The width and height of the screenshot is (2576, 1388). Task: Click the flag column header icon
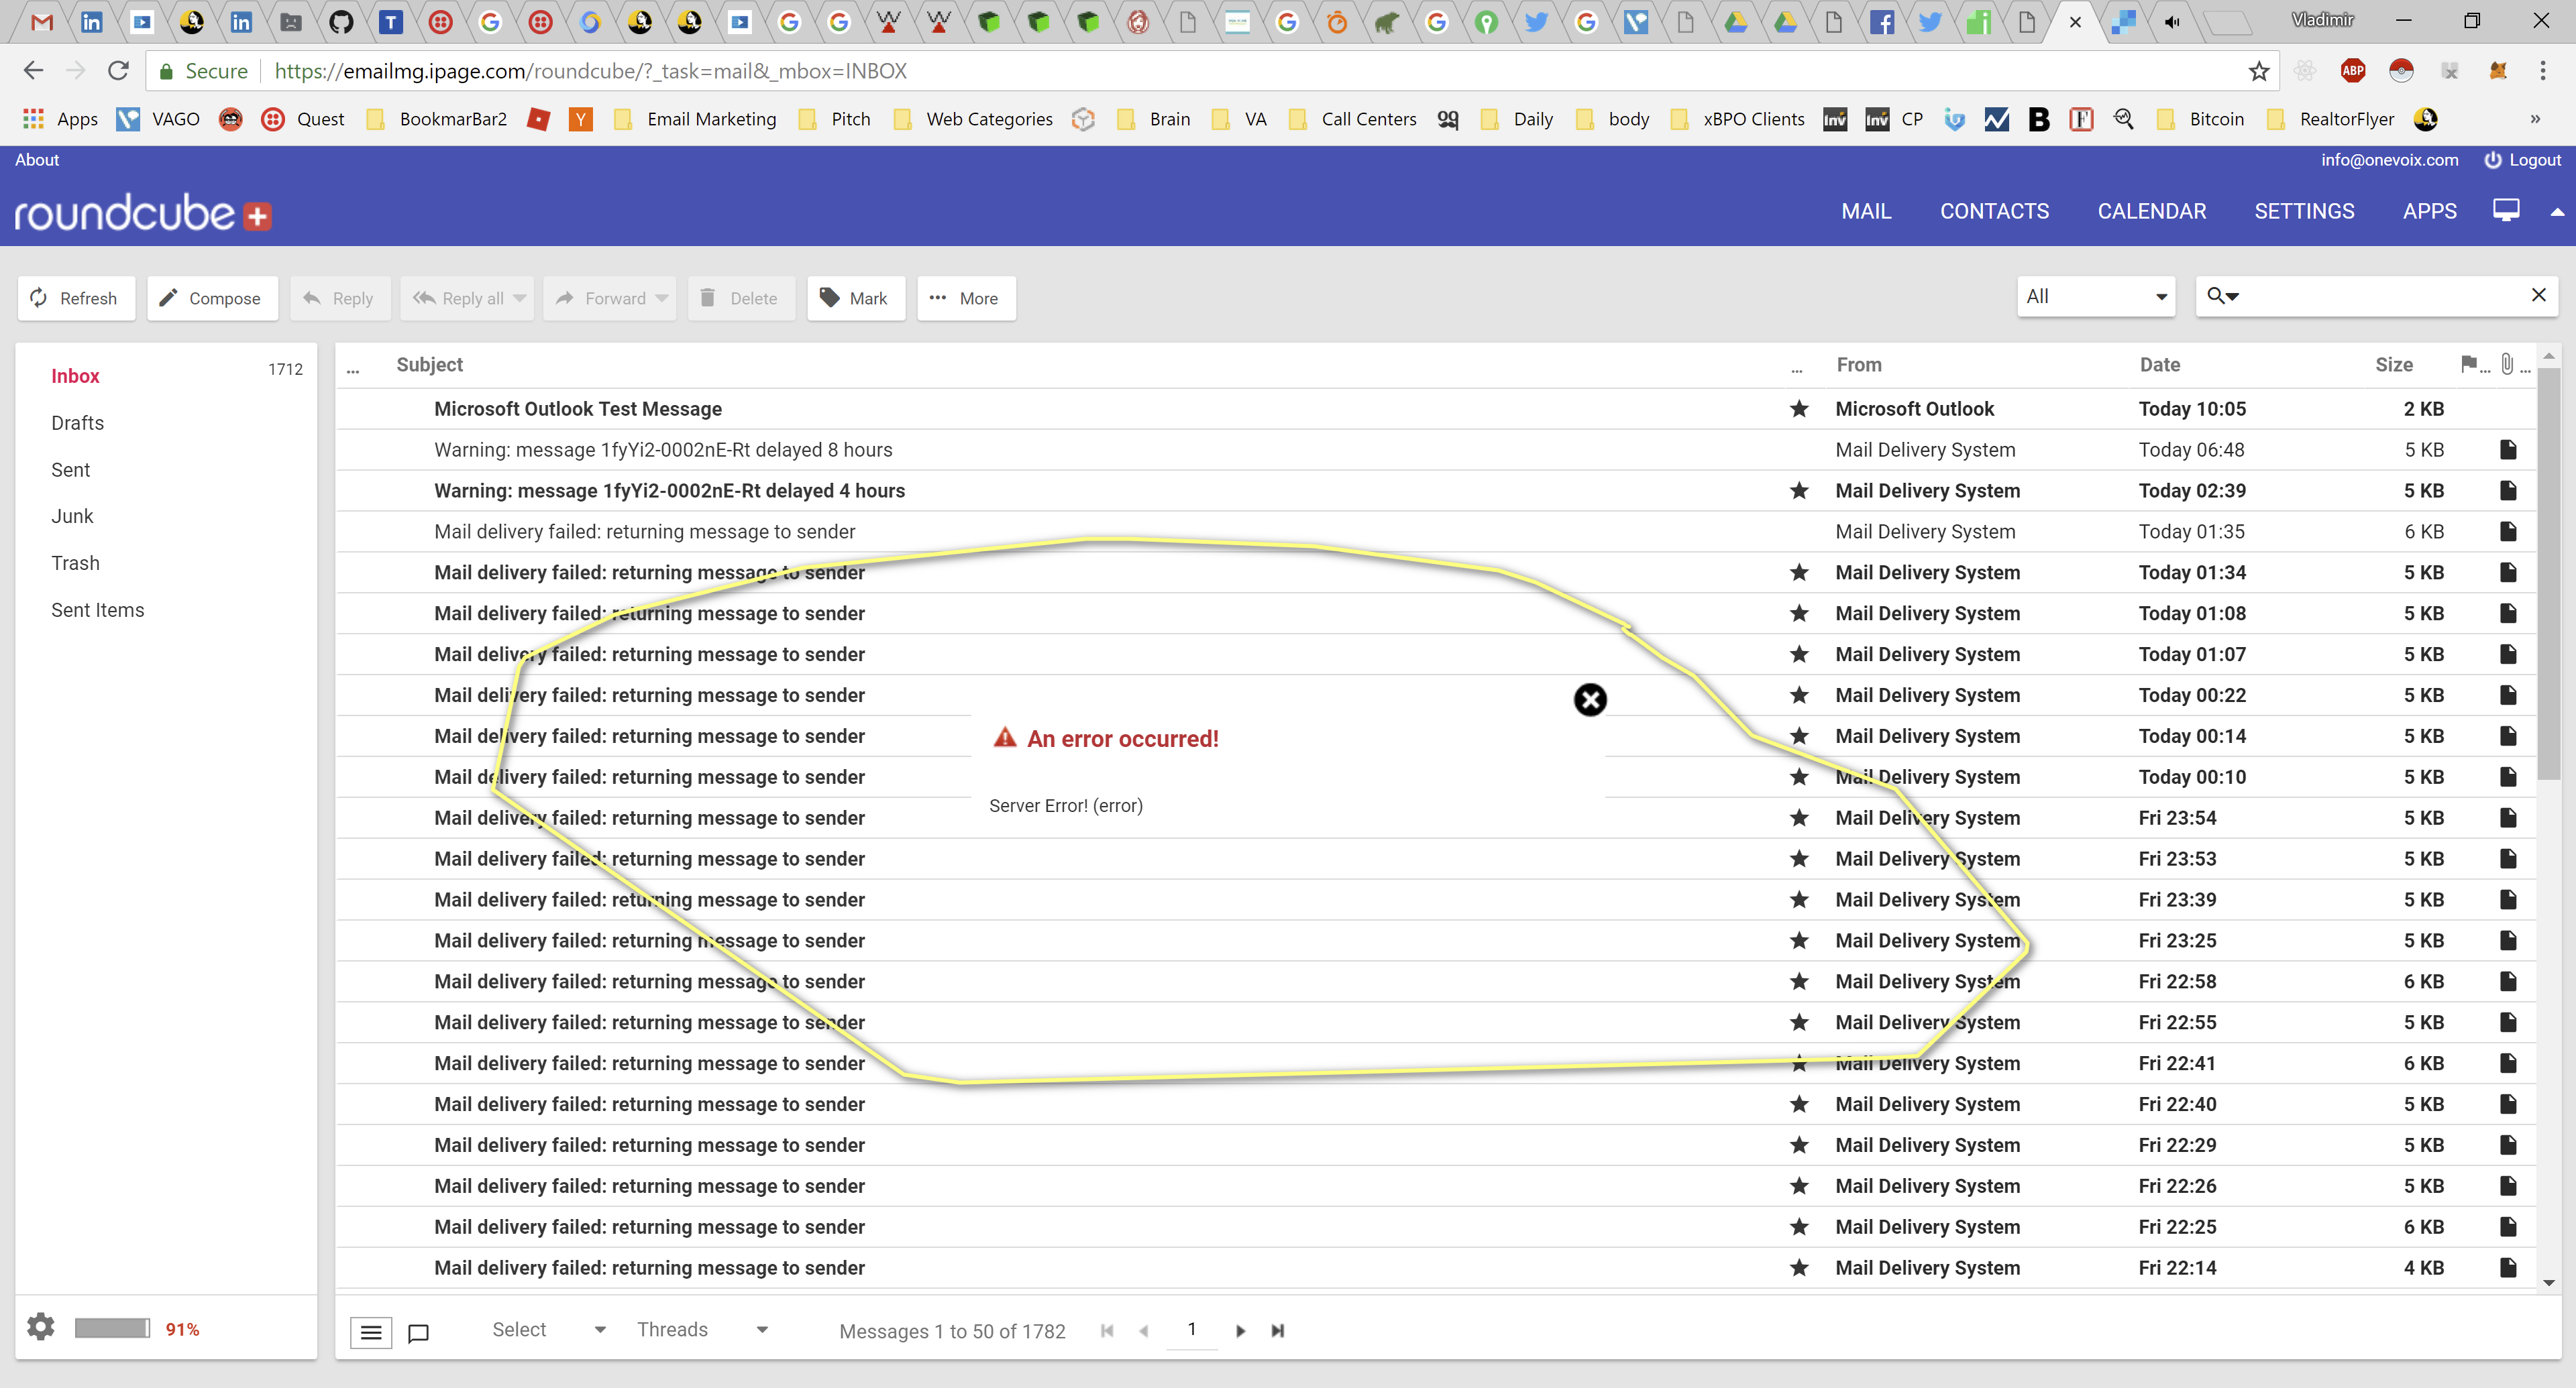pos(2468,363)
